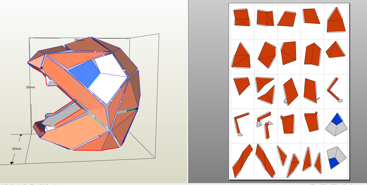The image size is (367, 185).
Task: Click the brown top face of the model
Action: click(88, 45)
